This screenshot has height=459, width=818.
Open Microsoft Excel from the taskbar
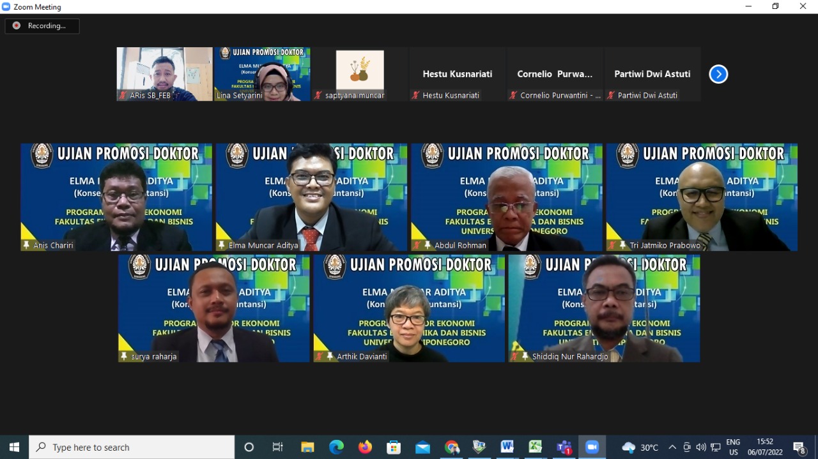coord(536,447)
